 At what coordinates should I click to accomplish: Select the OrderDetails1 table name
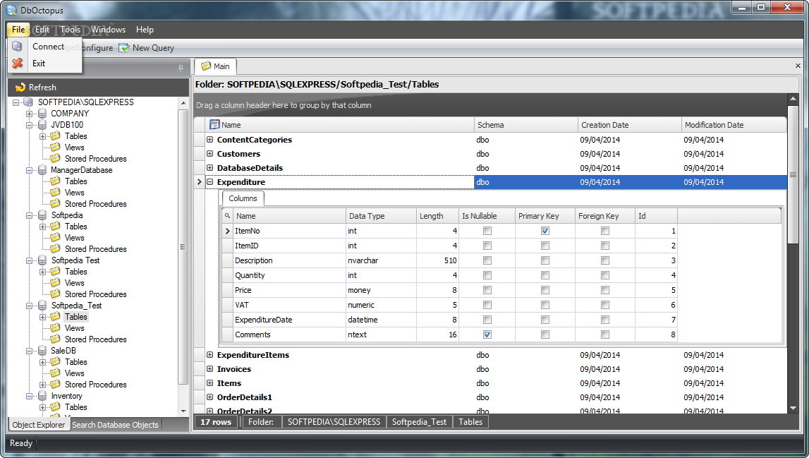pos(245,397)
